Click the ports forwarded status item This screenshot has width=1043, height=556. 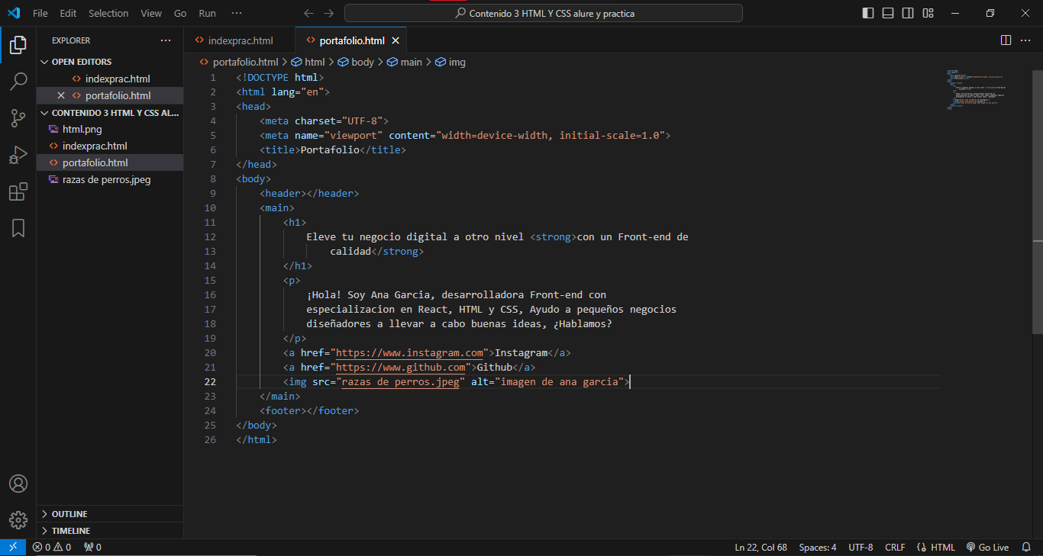pyautogui.click(x=92, y=547)
